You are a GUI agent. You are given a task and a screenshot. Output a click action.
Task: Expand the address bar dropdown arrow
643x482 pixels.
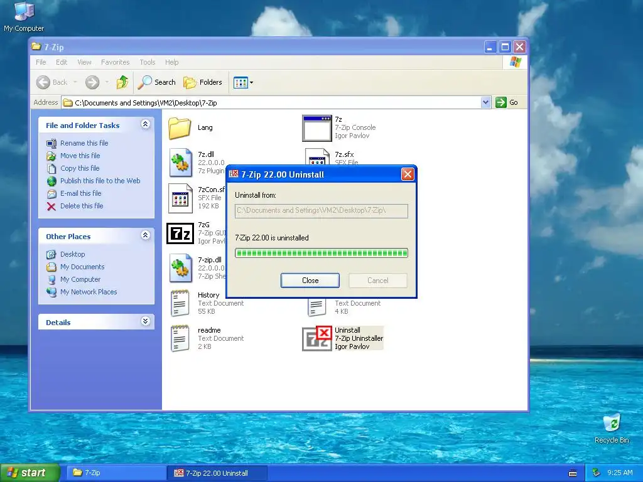click(485, 102)
